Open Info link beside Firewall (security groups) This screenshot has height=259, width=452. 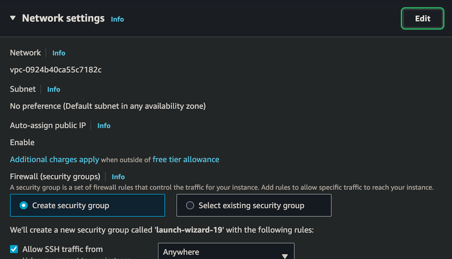[118, 177]
